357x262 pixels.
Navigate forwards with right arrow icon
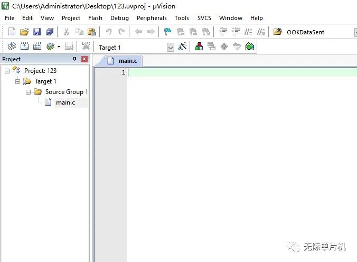151,32
